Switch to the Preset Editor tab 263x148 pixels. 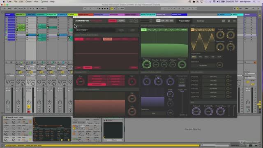(184, 21)
